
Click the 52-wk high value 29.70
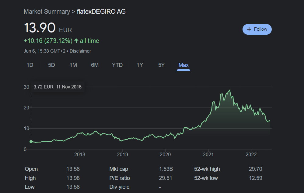tap(255, 169)
